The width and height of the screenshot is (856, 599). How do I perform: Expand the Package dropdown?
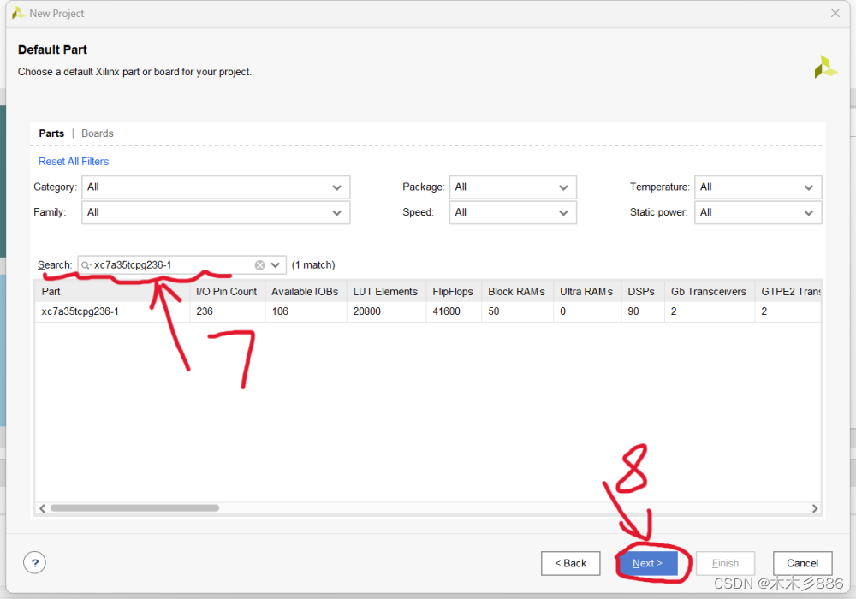coord(513,187)
